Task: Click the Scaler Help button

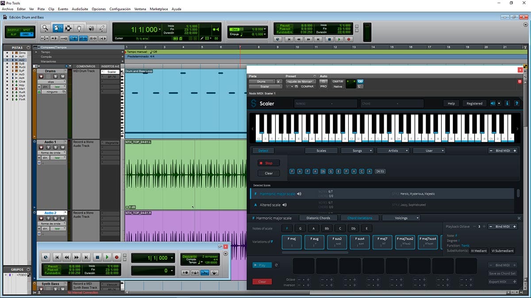Action: coord(451,103)
